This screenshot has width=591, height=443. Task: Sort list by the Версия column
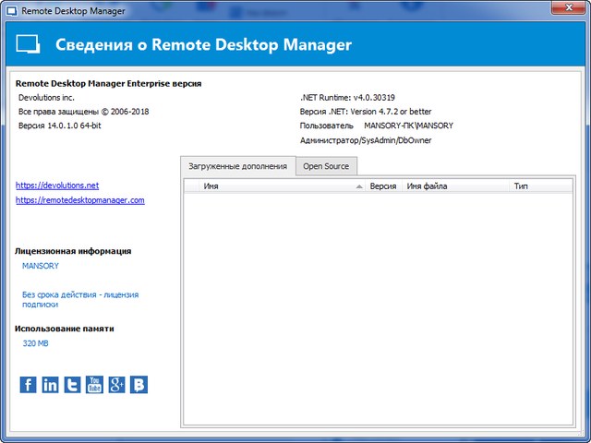pos(383,186)
